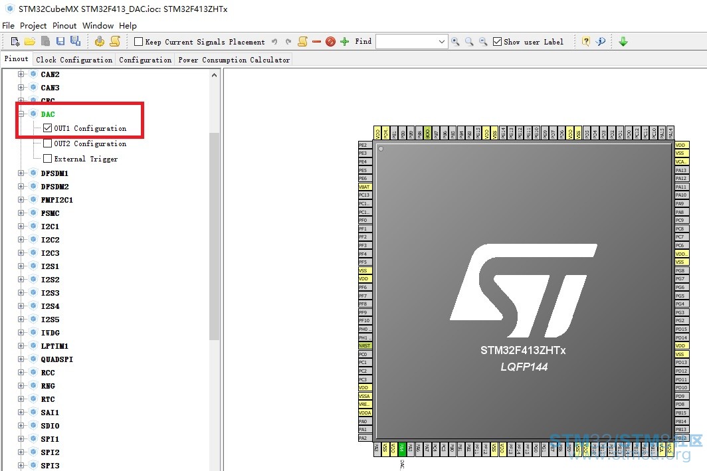Select the RTC peripheral in tree
The height and width of the screenshot is (471, 707).
click(48, 399)
